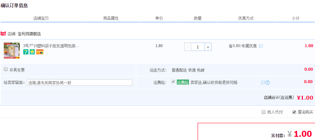Image resolution: width=315 pixels, height=140 pixels.
Task: Click the 省0.80:专属优惠 discount text
Action: 243,46
